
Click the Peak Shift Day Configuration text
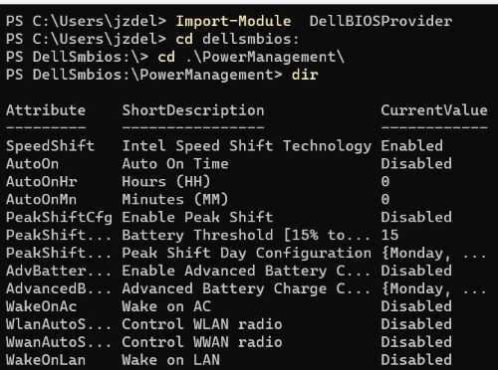(x=247, y=254)
